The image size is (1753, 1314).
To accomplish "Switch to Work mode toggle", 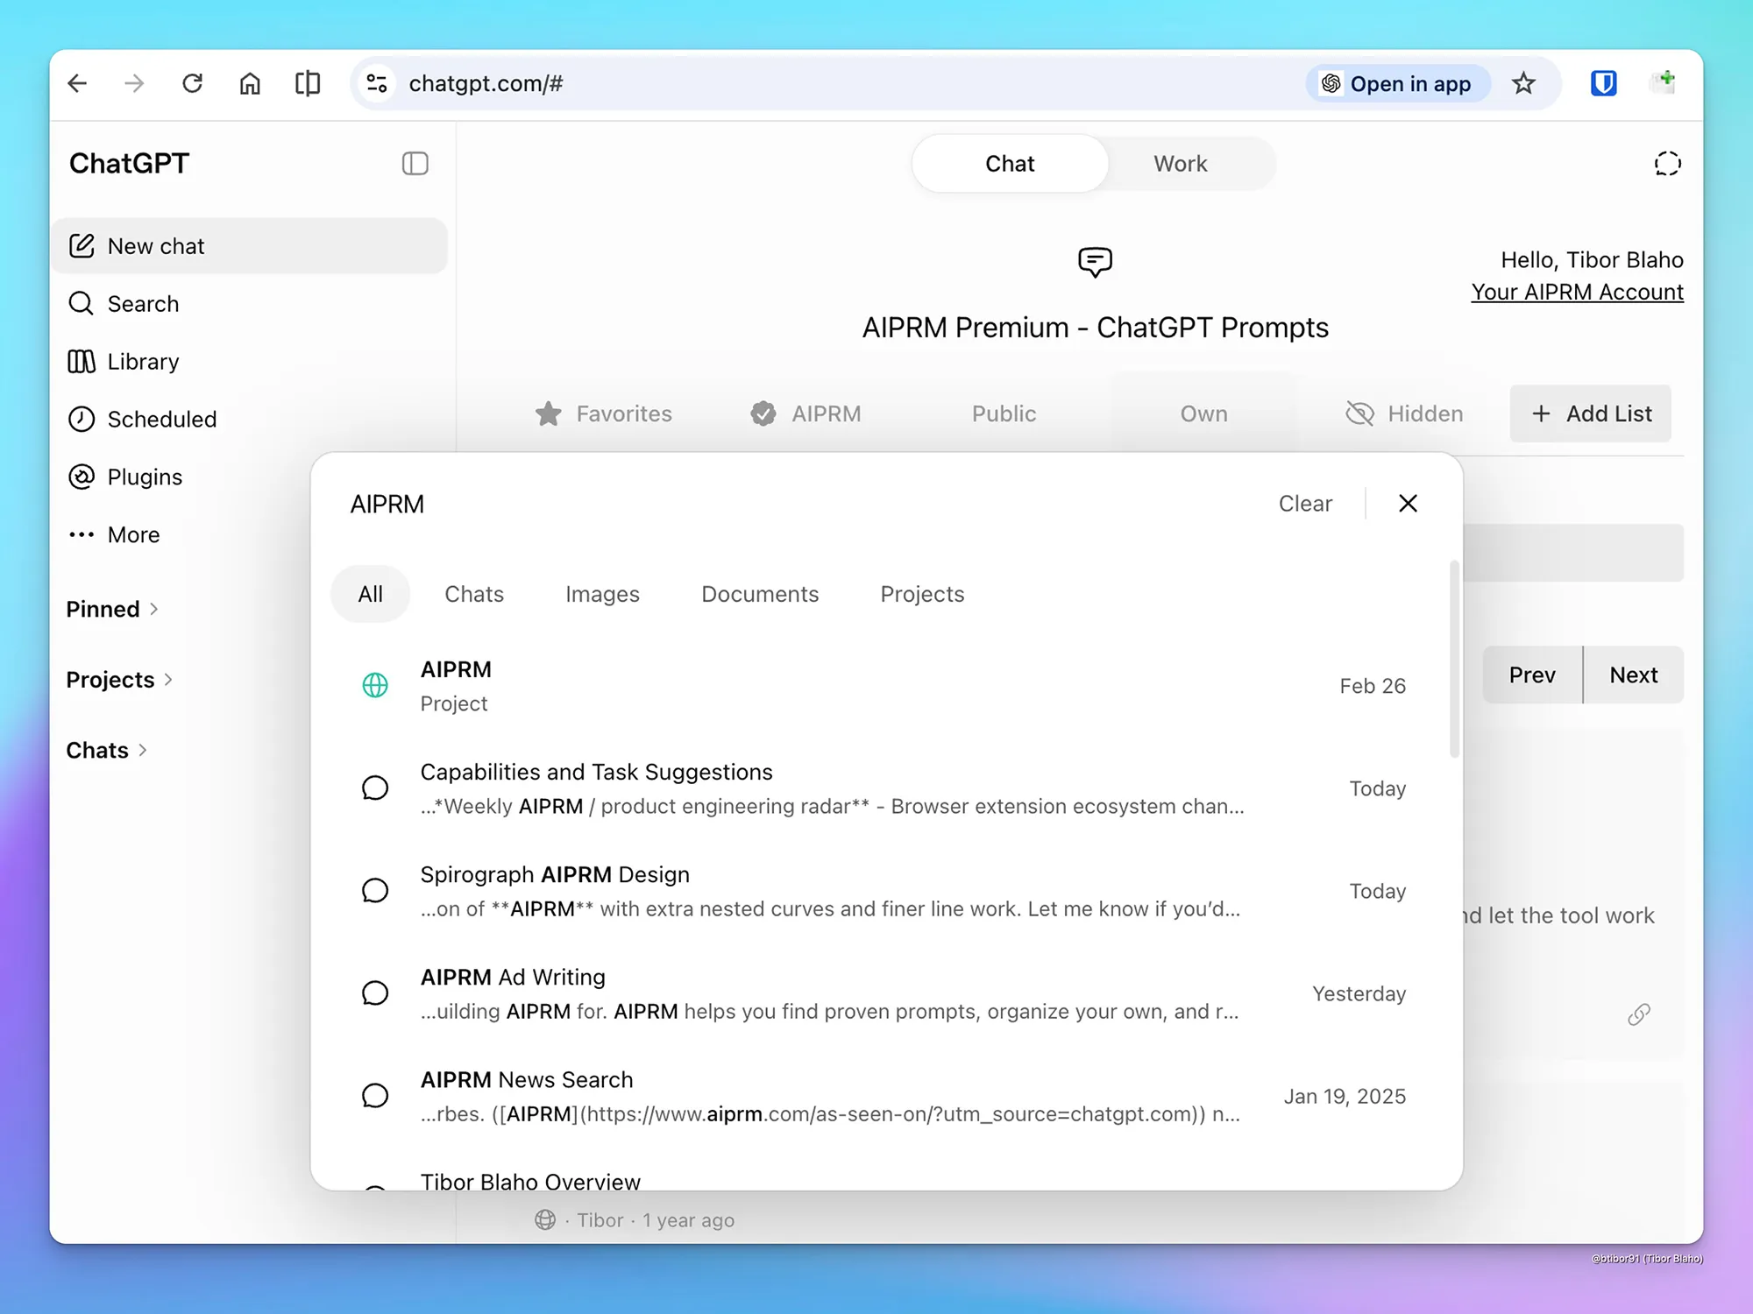I will [1180, 164].
